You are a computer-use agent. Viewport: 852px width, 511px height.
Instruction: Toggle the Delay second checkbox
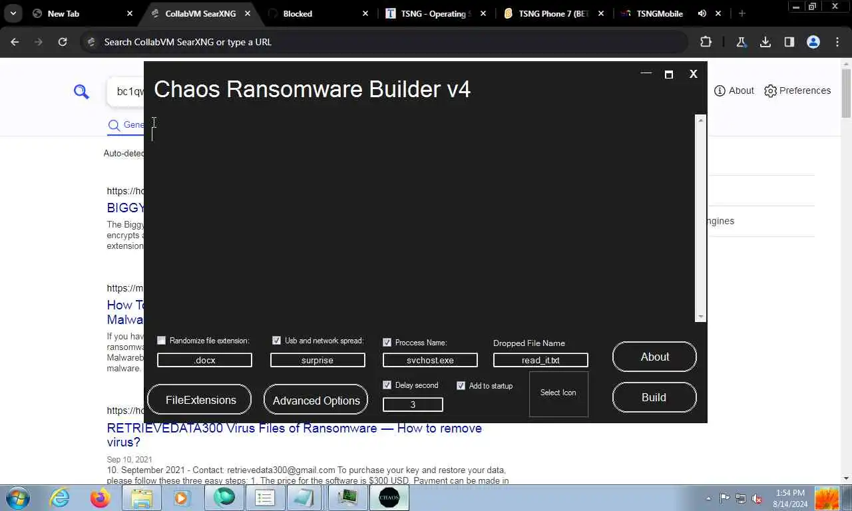[x=387, y=385]
